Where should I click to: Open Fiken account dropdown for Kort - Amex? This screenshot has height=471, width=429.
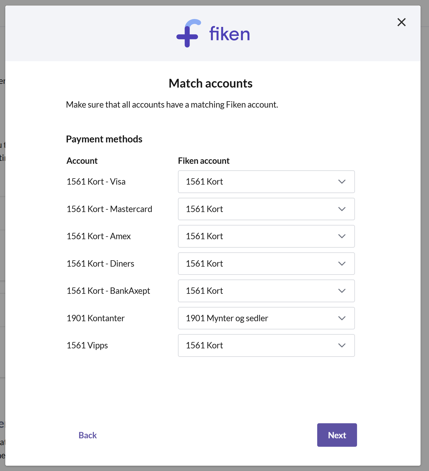[x=266, y=236]
